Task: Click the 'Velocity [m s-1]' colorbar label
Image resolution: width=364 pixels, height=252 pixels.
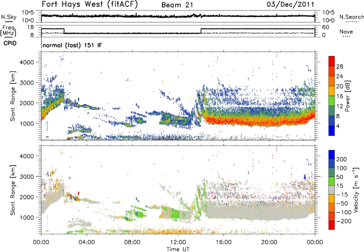Action: [356, 190]
